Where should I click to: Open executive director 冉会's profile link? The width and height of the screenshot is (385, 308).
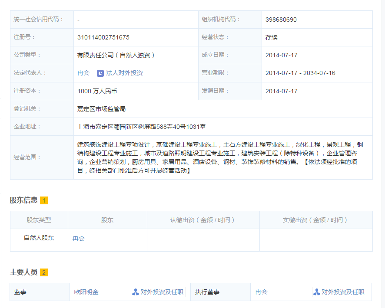tap(261, 292)
